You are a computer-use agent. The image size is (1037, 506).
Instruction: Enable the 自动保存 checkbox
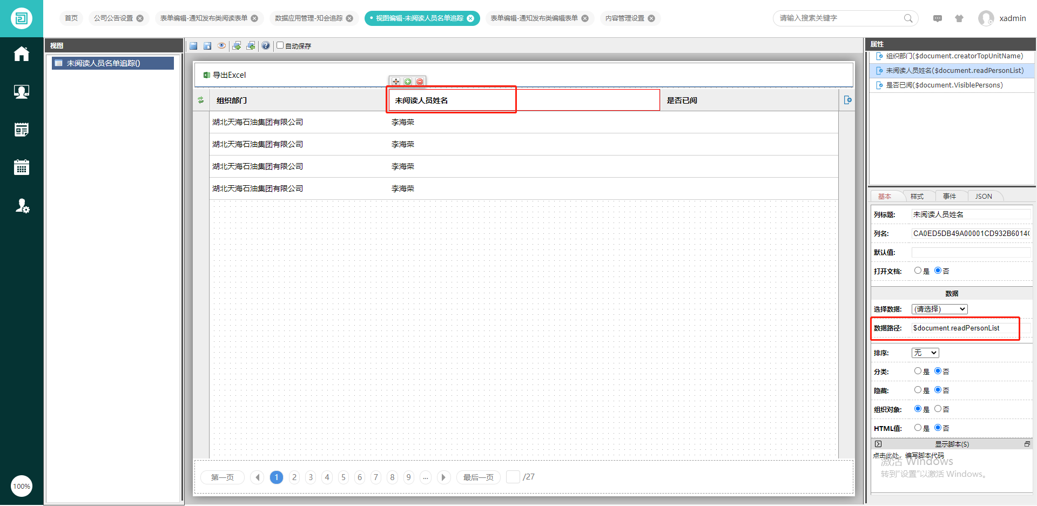tap(280, 45)
